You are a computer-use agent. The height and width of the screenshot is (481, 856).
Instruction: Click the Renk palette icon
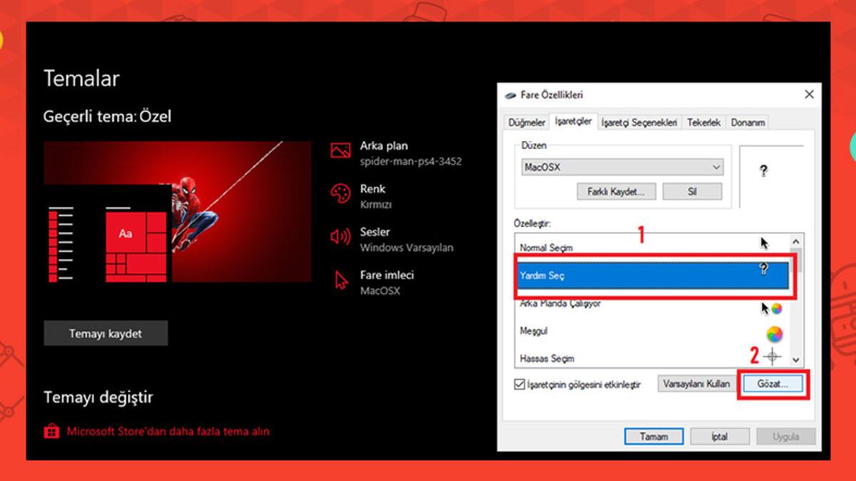point(340,193)
